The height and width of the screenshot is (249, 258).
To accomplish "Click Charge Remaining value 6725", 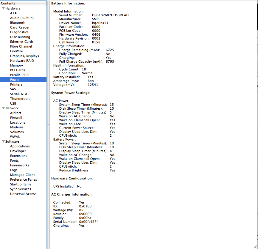I will [x=110, y=50].
